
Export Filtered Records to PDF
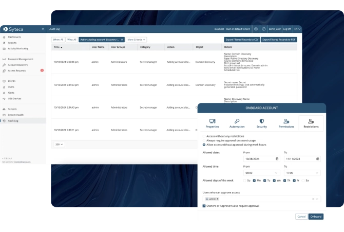tap(279, 40)
